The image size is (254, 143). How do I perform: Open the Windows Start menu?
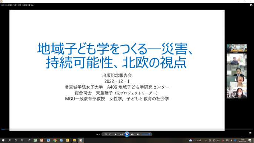[x=3, y=140]
